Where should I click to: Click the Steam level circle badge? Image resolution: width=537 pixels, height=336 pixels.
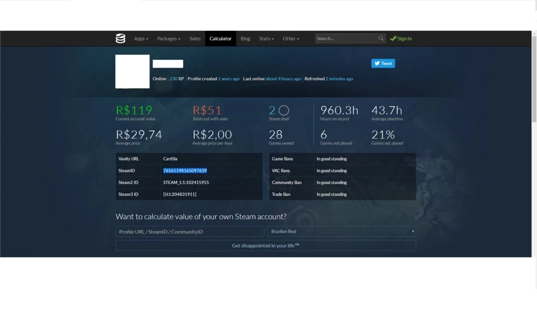[x=284, y=111]
